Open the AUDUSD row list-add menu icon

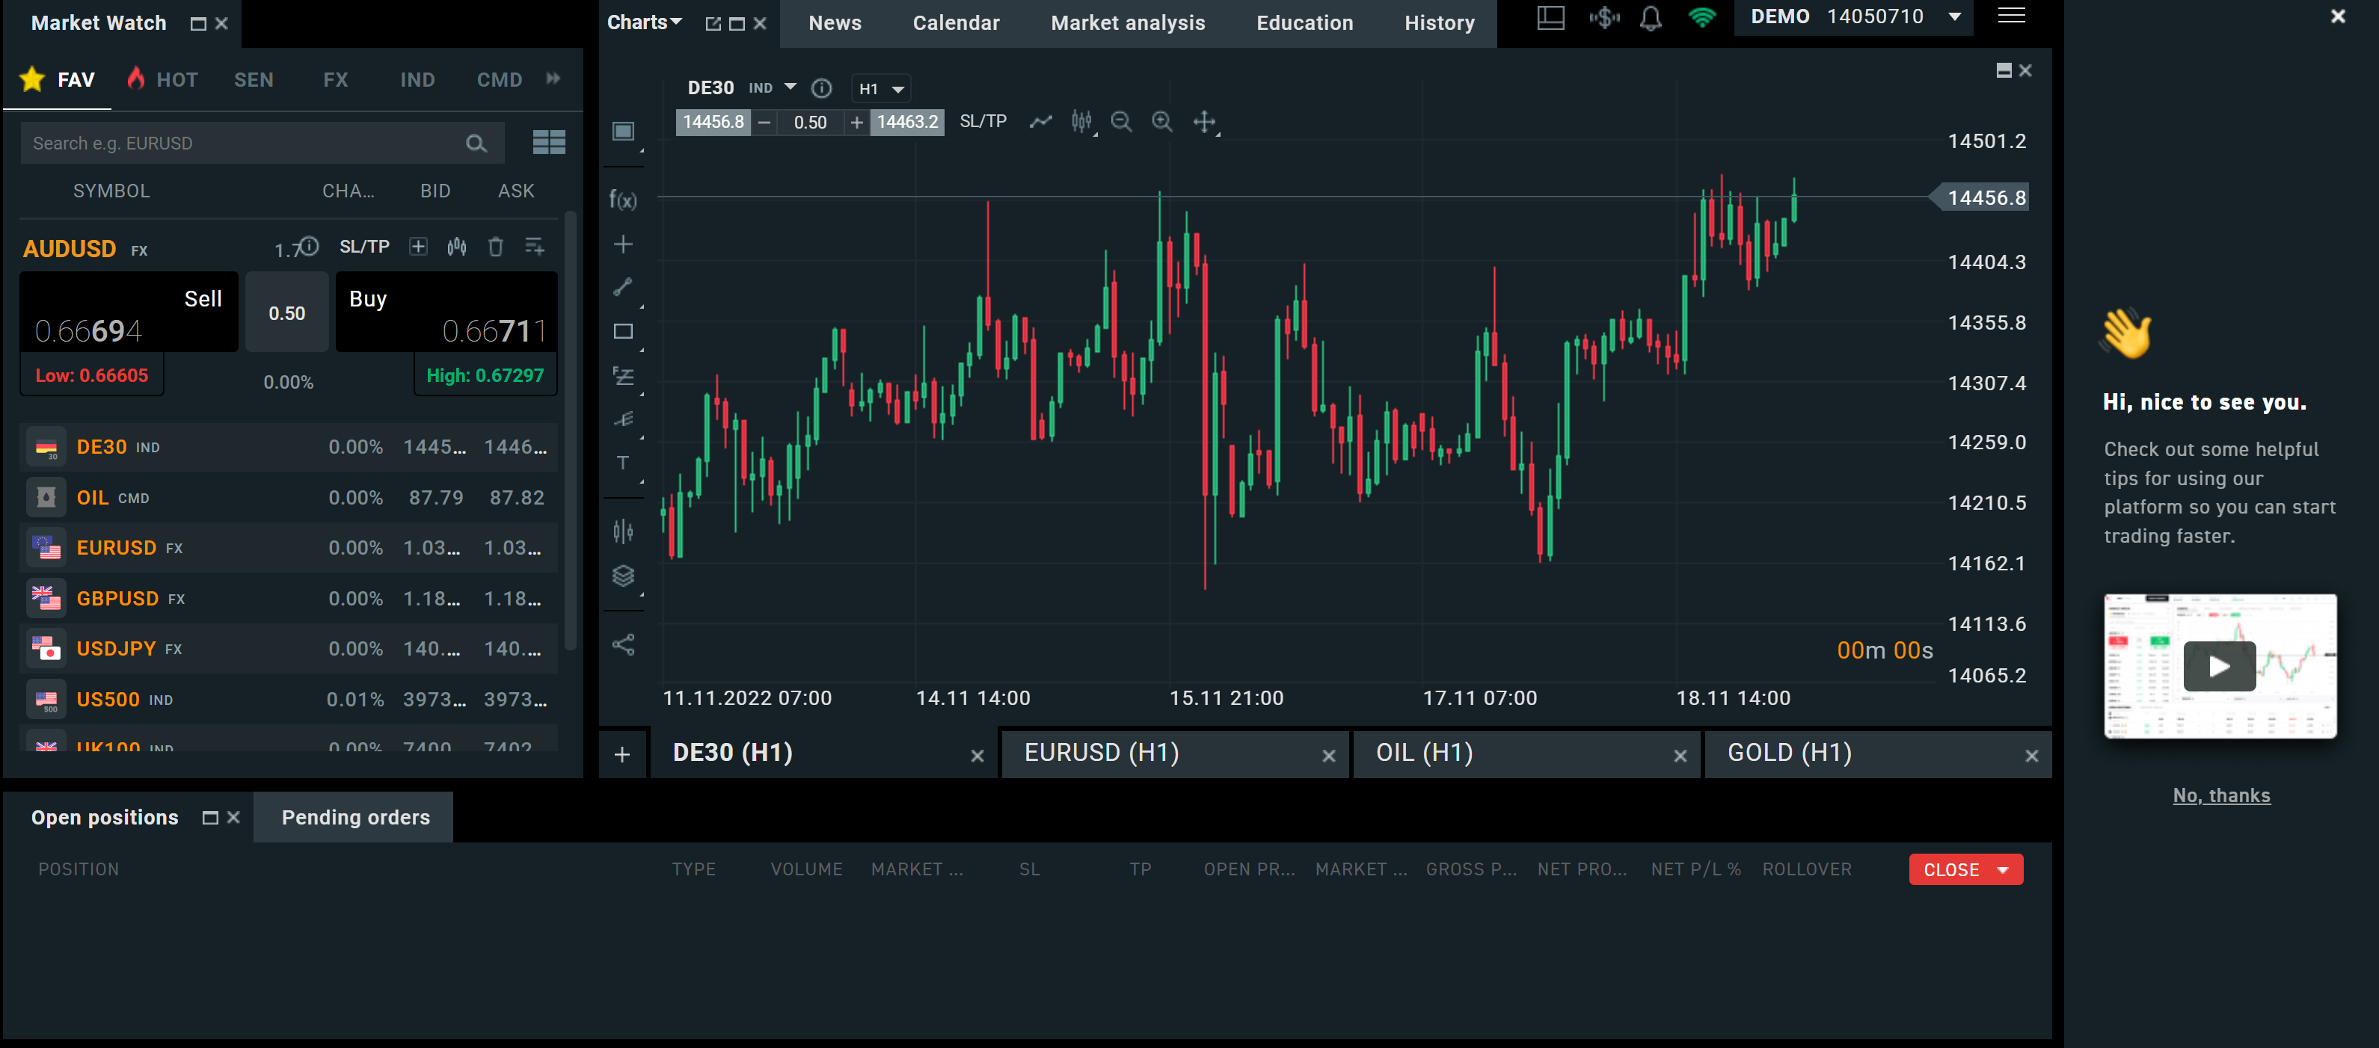[535, 247]
